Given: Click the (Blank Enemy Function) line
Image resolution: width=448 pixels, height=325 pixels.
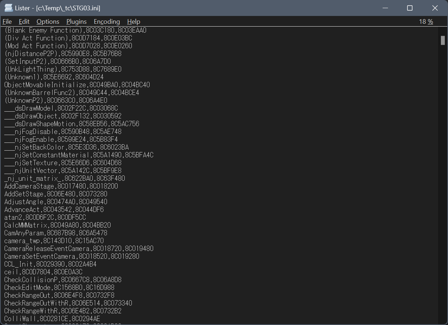Looking at the screenshot, I should (75, 30).
